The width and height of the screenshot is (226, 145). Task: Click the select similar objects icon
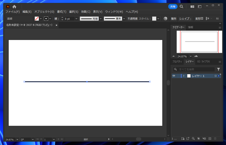tap(207, 19)
